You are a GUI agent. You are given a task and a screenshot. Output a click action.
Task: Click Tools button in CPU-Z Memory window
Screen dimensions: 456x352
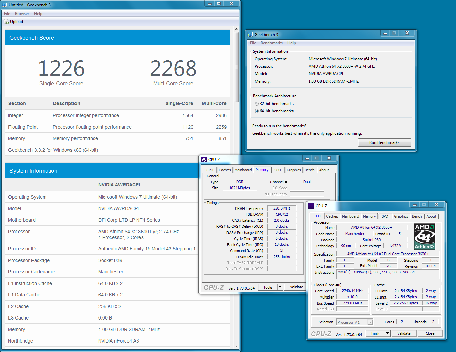tap(268, 287)
